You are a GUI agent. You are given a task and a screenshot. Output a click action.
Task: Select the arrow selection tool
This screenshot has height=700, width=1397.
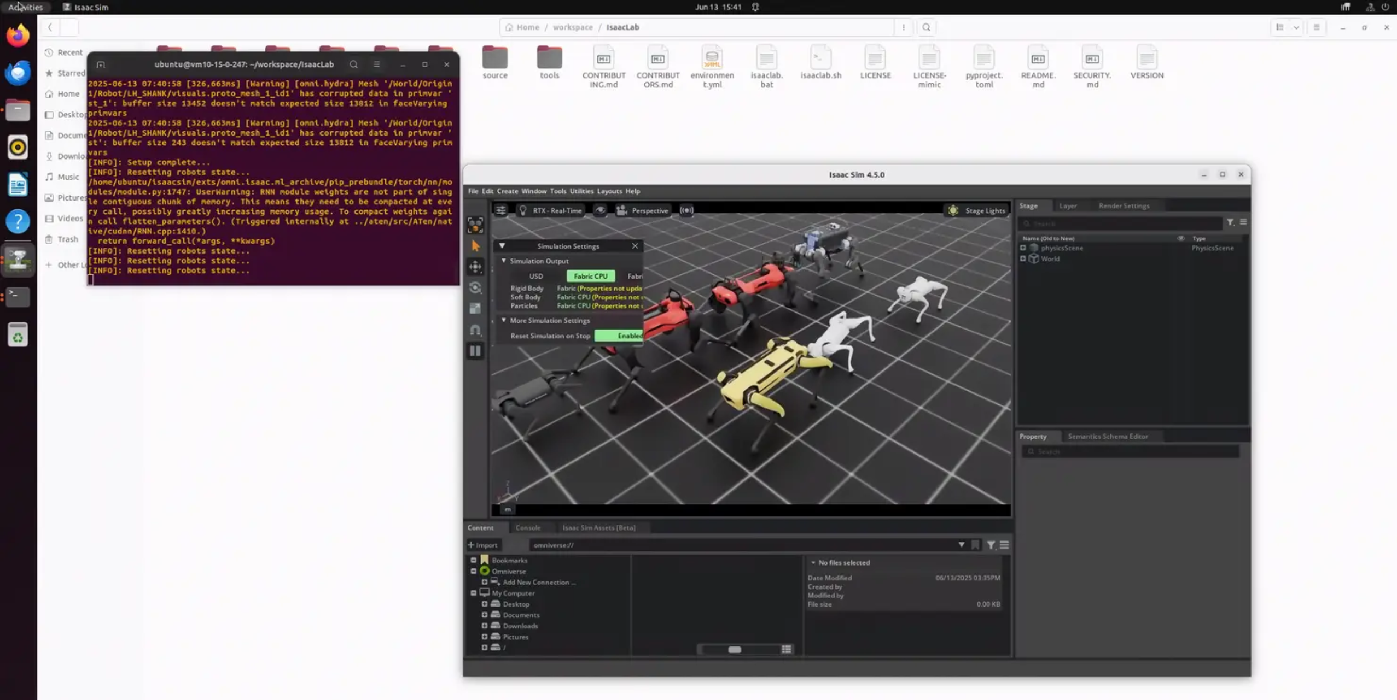(x=475, y=246)
